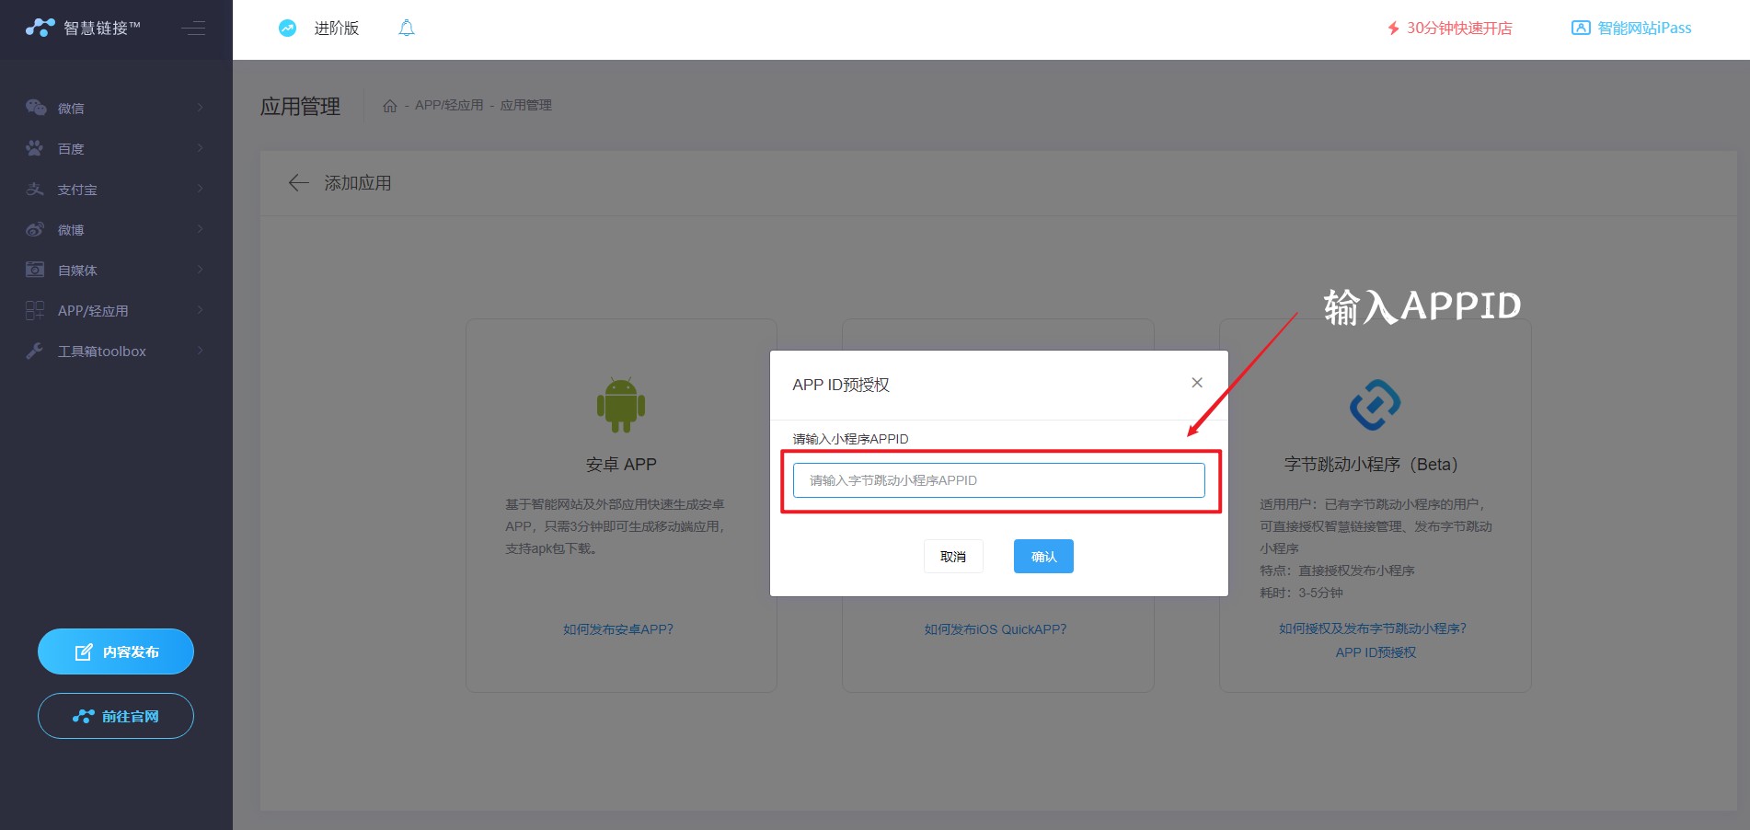
Task: Click the lightning icon beside 30分钟快速开店
Action: pos(1393,29)
